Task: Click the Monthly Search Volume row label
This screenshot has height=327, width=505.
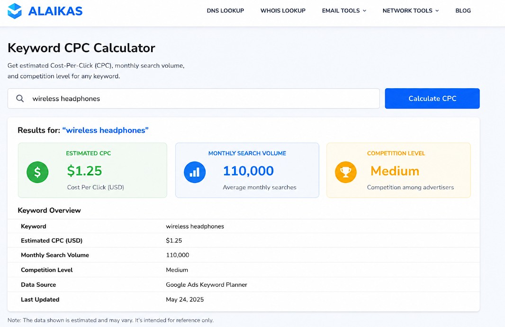Action: [x=55, y=255]
